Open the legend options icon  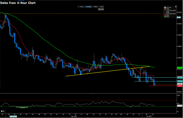(176, 7)
